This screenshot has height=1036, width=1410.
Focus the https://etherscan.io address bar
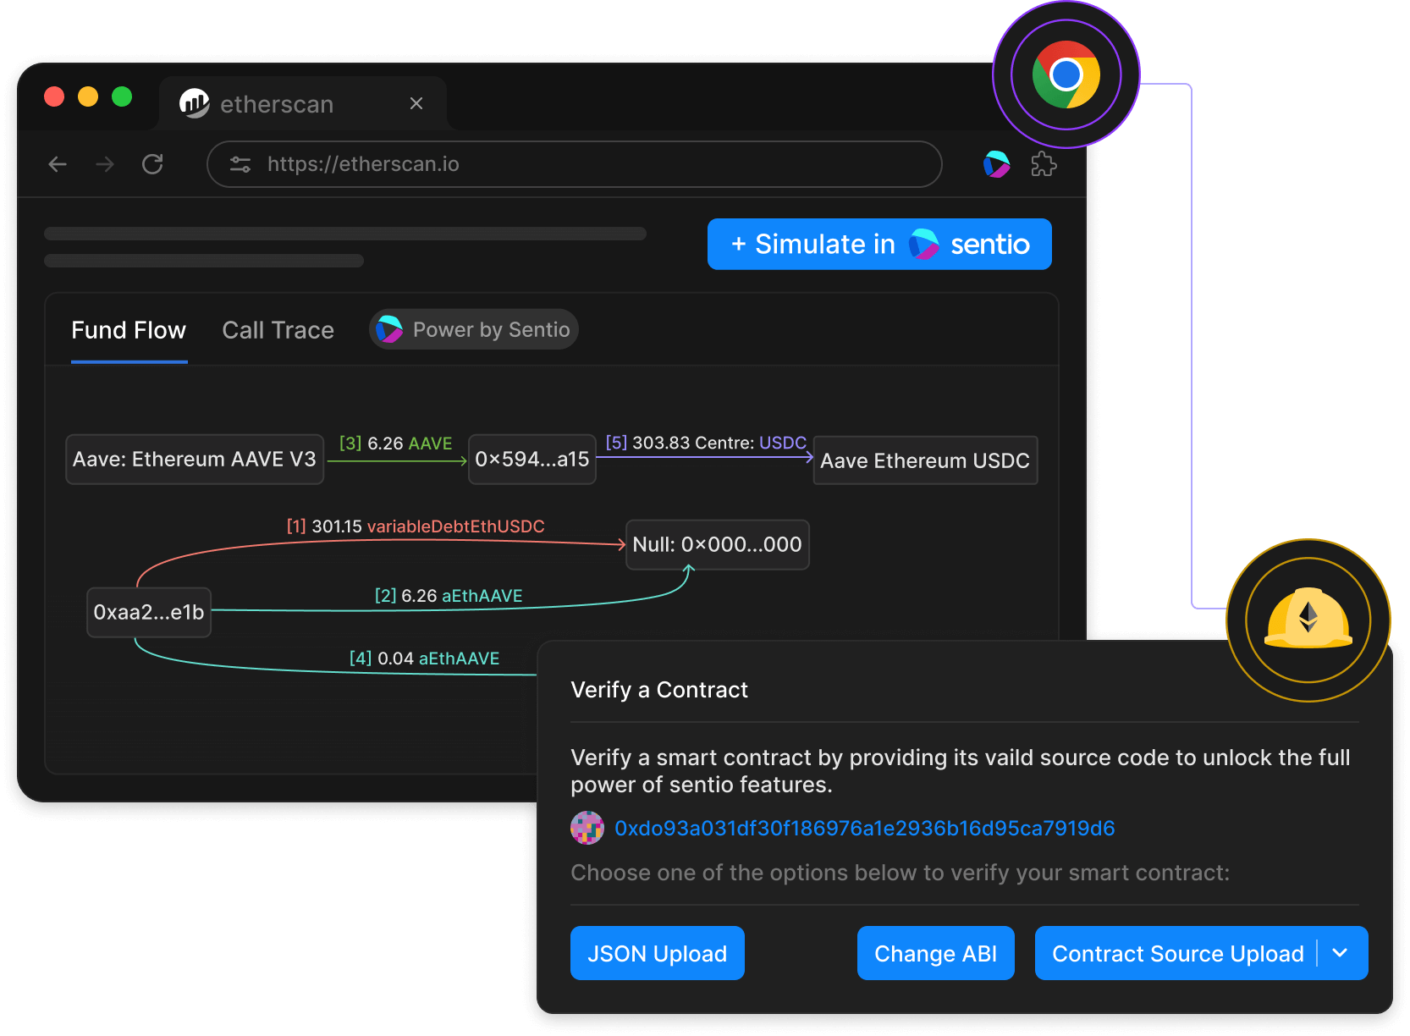tap(574, 164)
